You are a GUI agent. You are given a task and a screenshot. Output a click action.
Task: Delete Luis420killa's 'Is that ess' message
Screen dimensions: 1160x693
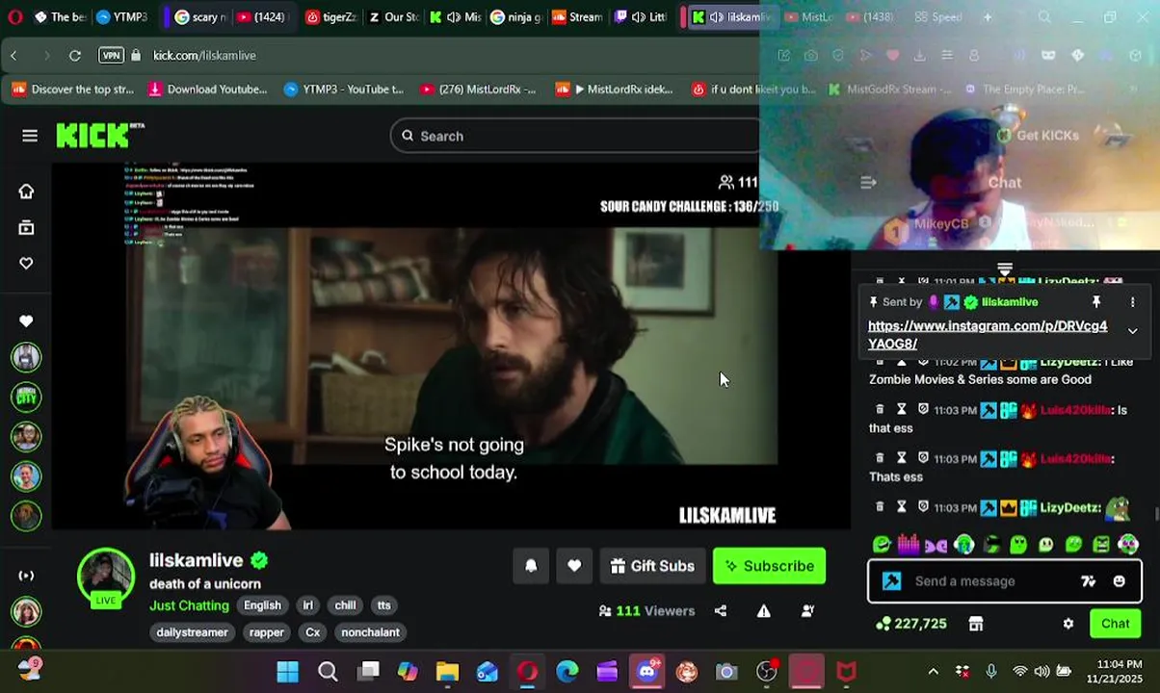coord(880,410)
